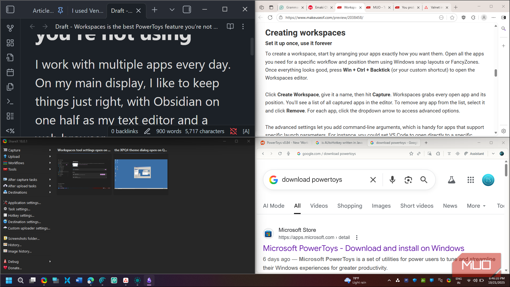The height and width of the screenshot is (287, 510).
Task: Toggle Obsidian left sidebar icon
Action: pyautogui.click(x=10, y=10)
